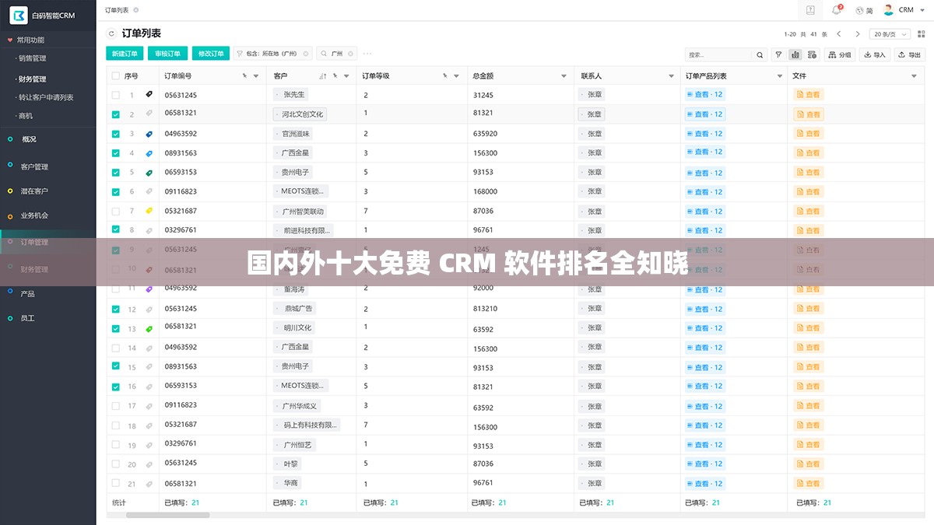Open the notification bell
The image size is (934, 525).
[x=837, y=10]
